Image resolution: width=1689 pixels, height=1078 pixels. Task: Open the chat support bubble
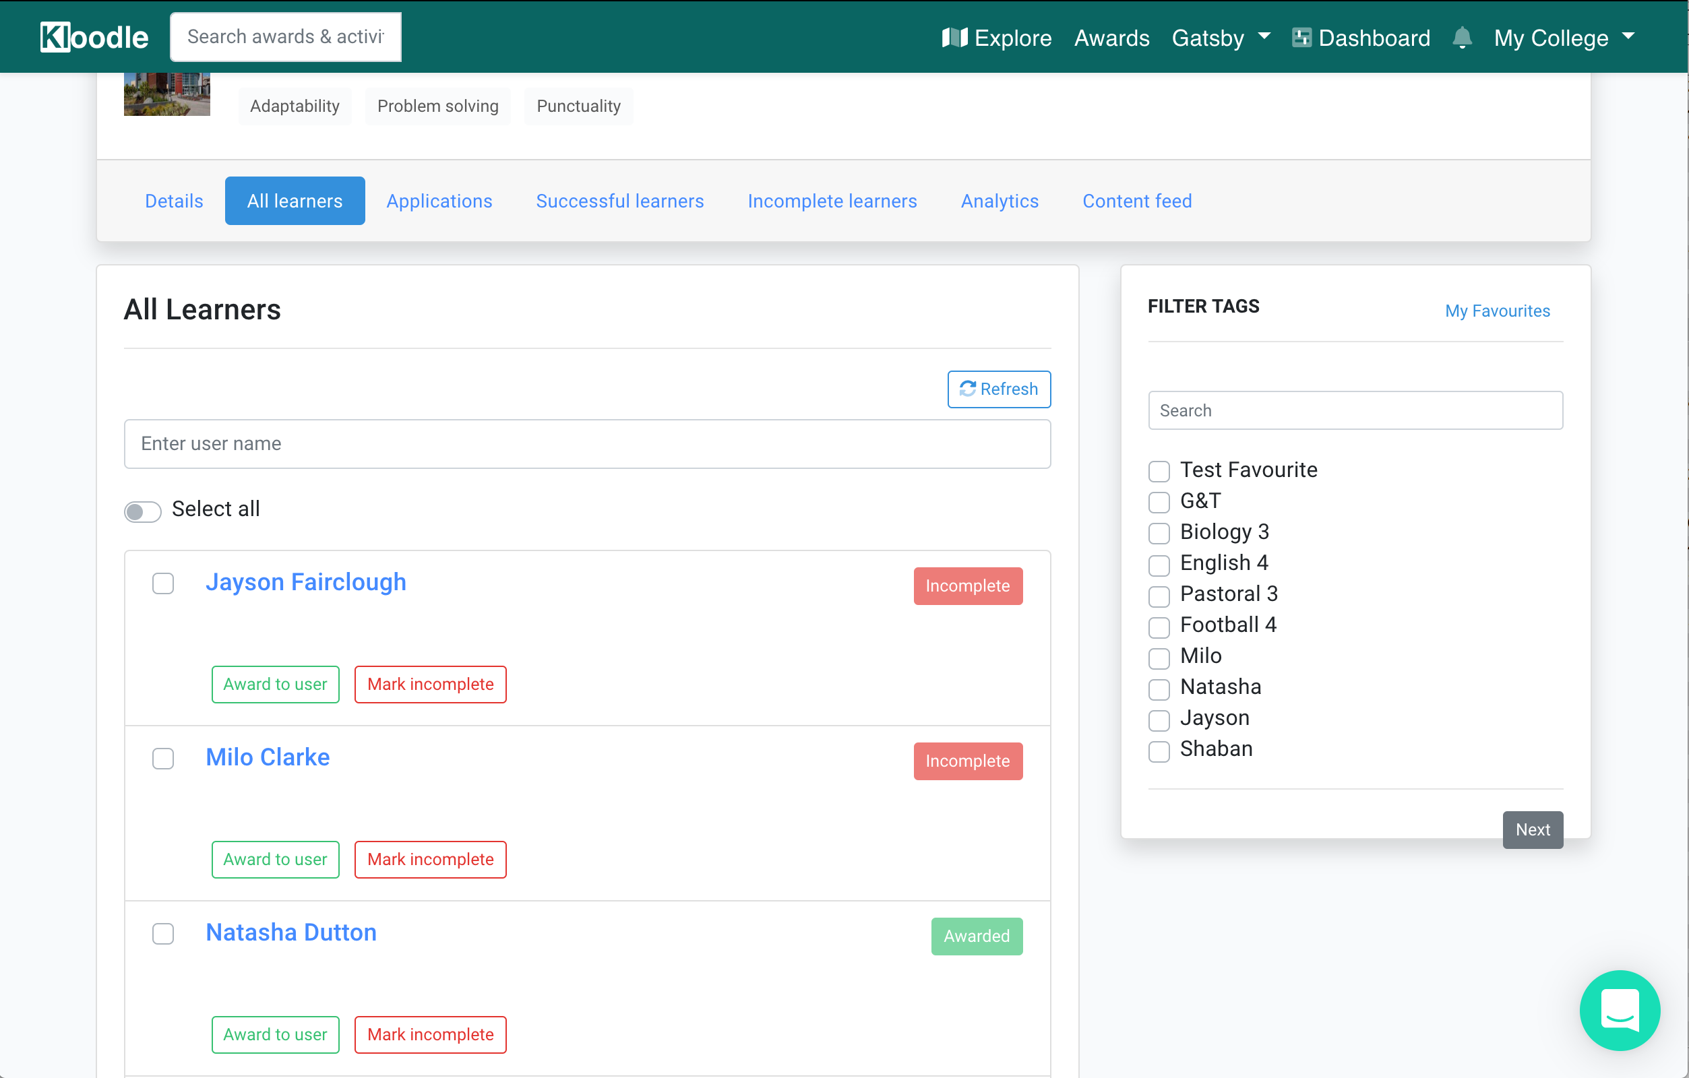1619,1009
